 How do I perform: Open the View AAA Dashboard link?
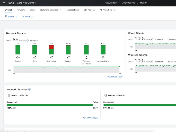tap(91, 118)
